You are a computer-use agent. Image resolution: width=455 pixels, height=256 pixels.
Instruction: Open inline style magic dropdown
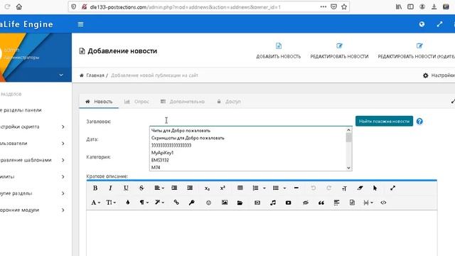point(159,203)
